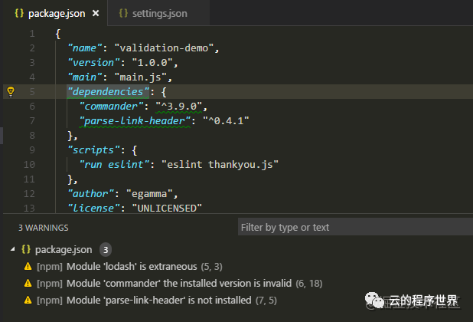The width and height of the screenshot is (473, 322).
Task: Click the "scripts" key on line 9
Action: pos(93,150)
